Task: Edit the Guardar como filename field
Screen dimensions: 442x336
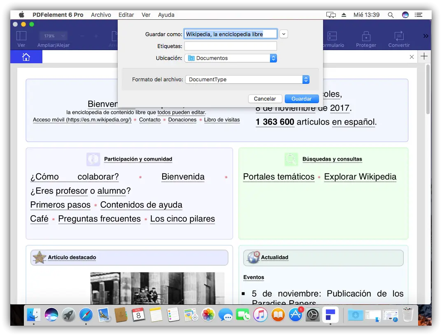Action: tap(230, 34)
